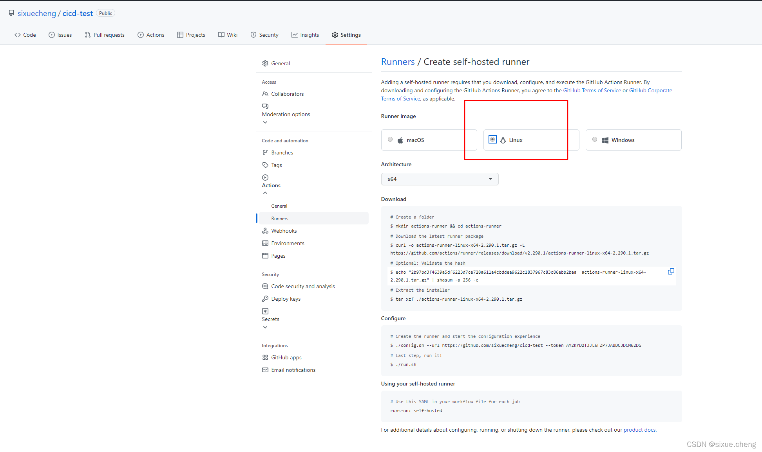
Task: Click the Secrets asterisk icon
Action: 265,311
